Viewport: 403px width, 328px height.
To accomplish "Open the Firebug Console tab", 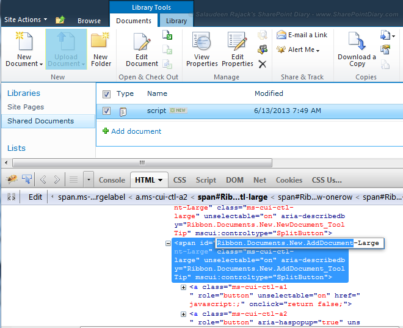I will coord(112,180).
